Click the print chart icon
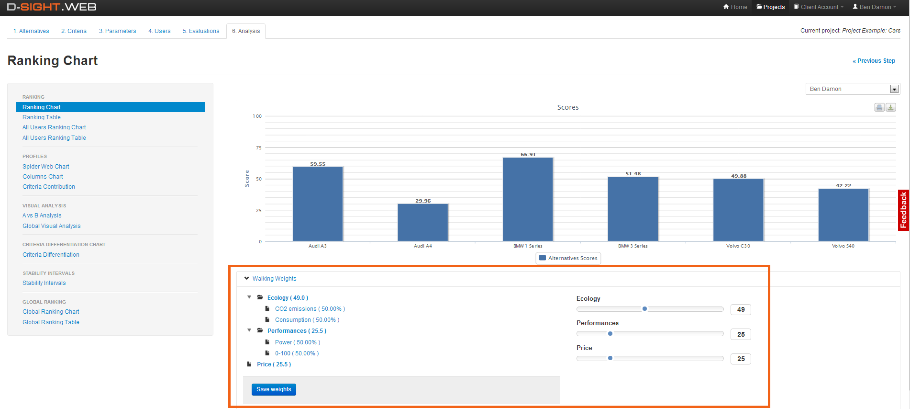 click(x=879, y=107)
